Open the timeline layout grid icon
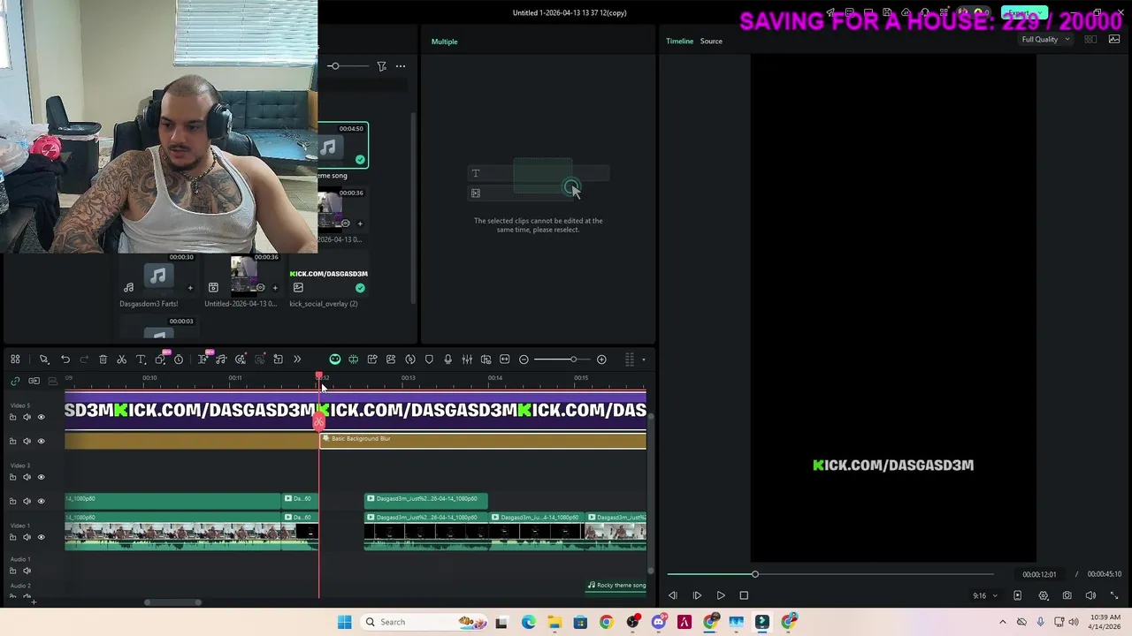1132x636 pixels. [x=15, y=360]
